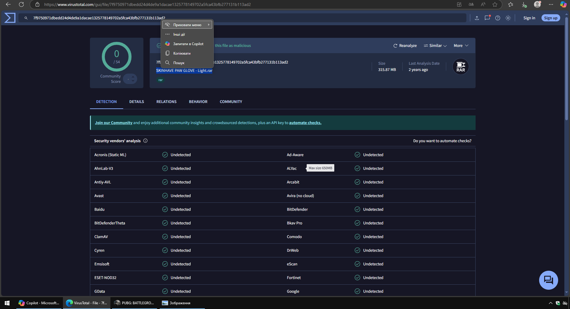
Task: Click the Sign in link
Action: [529, 18]
